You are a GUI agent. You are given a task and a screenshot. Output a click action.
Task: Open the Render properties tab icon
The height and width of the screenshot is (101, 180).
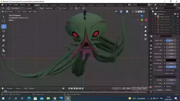[x=151, y=45]
